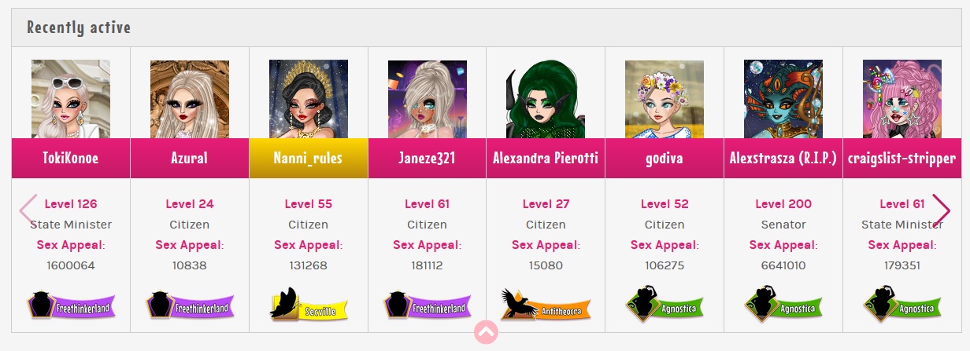
Task: Click the Freethinkerland badge under Janeze321
Action: [427, 305]
